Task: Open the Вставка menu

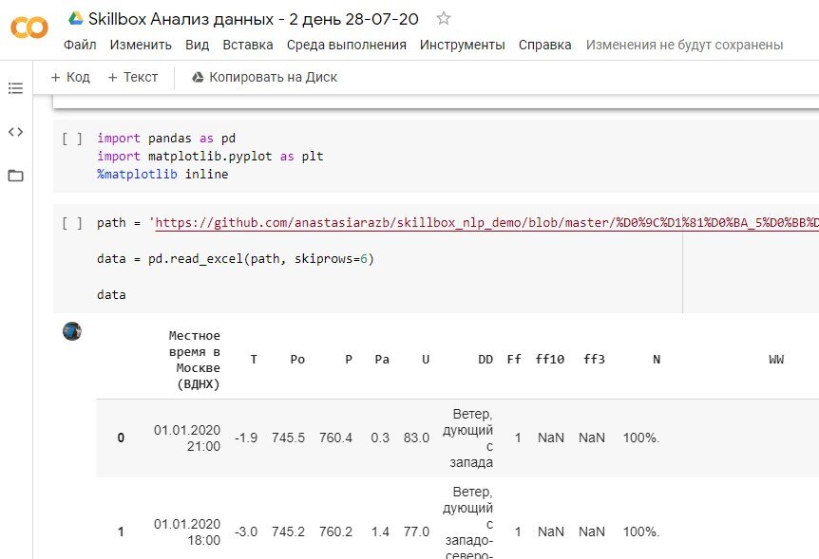Action: (248, 45)
